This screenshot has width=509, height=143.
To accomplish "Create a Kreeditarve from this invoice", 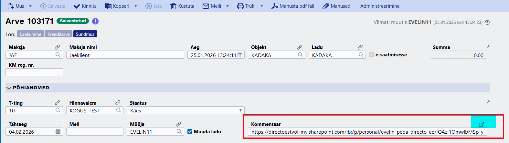I will point(58,34).
